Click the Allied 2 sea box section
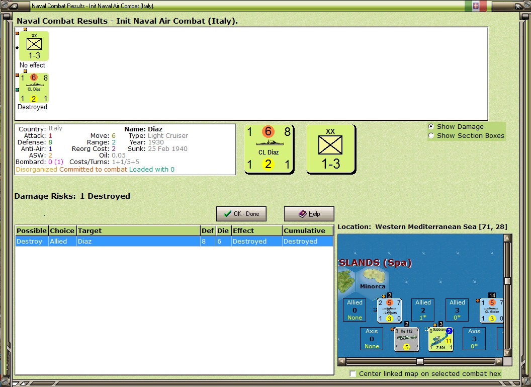The width and height of the screenshot is (531, 387). click(x=423, y=310)
